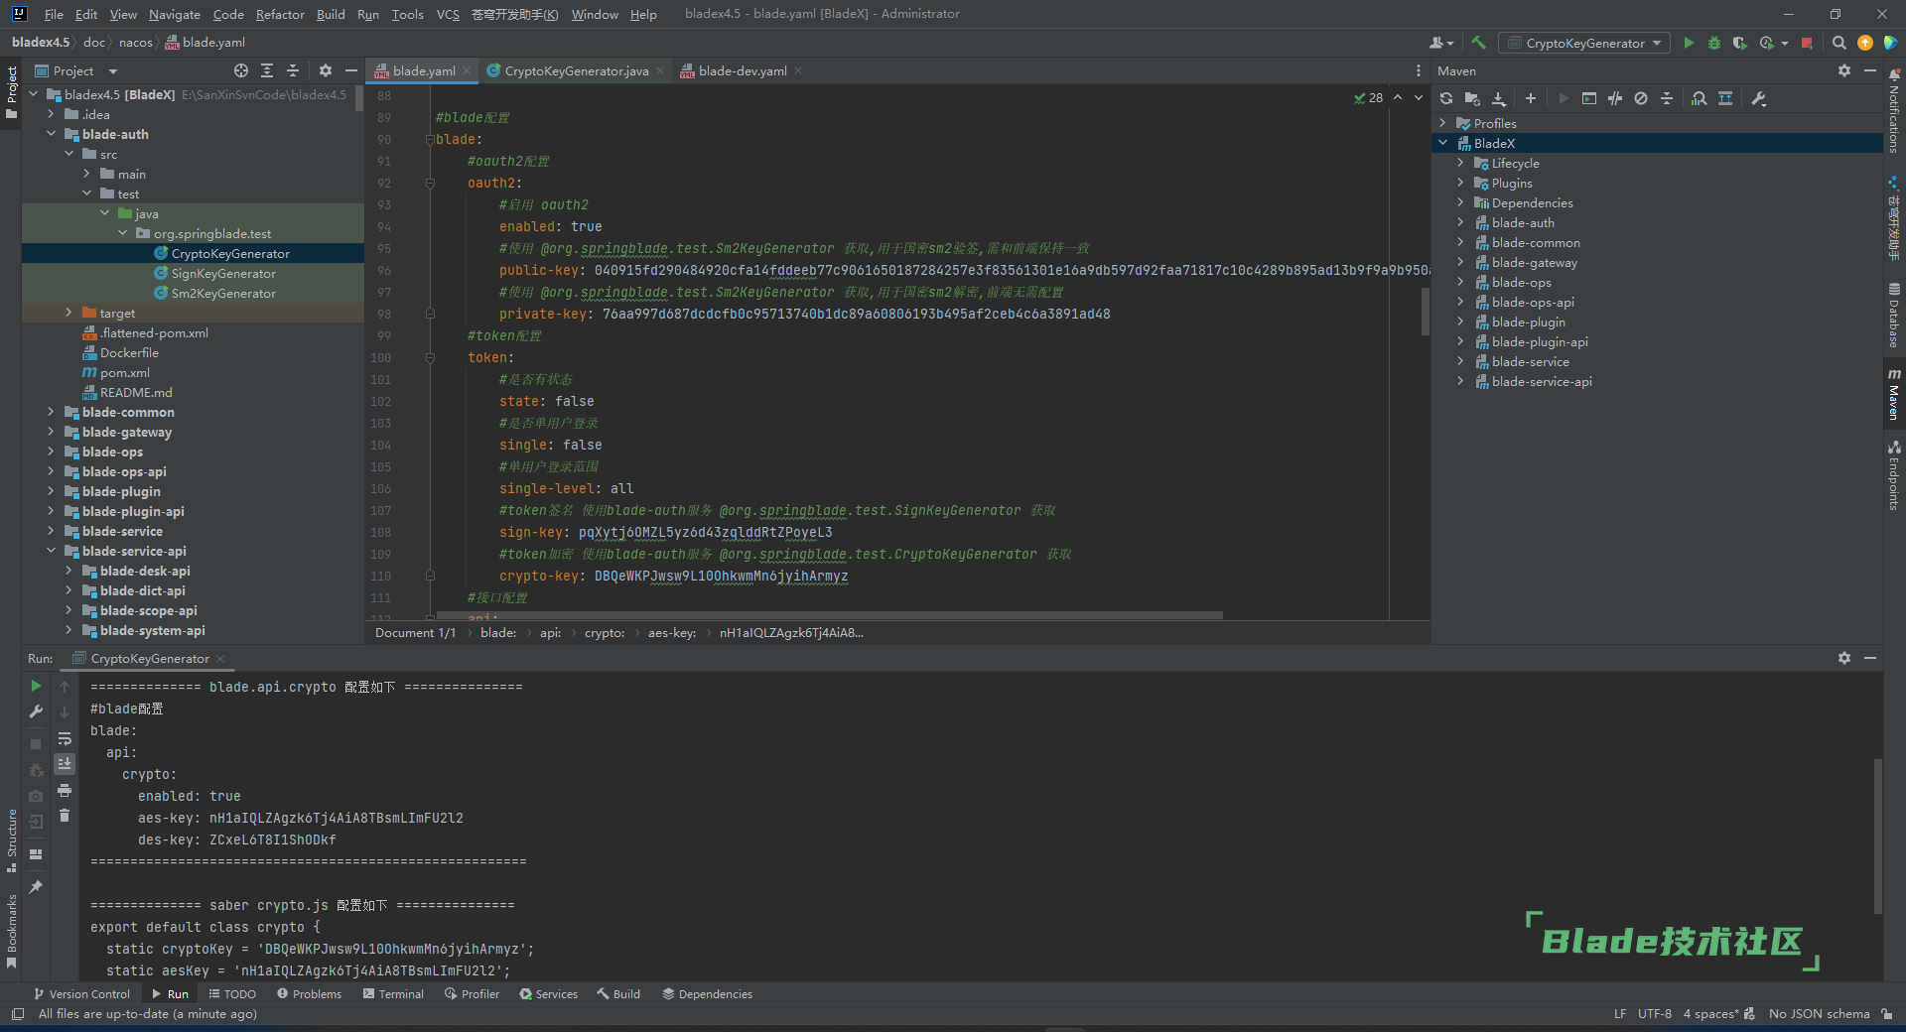Open Problems tool window

(309, 993)
